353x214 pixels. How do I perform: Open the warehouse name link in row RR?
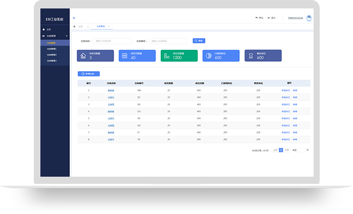[x=111, y=118]
